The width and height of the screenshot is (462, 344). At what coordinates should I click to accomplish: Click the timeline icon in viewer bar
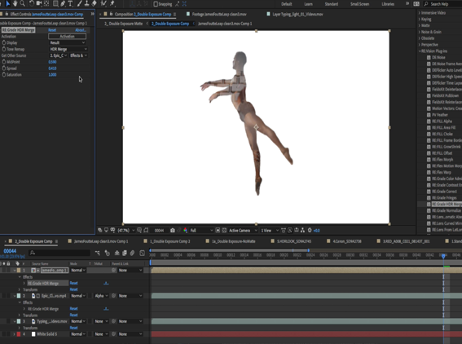coord(297,230)
